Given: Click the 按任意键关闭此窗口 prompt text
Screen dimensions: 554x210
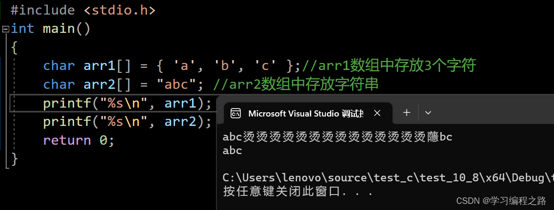Looking at the screenshot, I should [298, 192].
